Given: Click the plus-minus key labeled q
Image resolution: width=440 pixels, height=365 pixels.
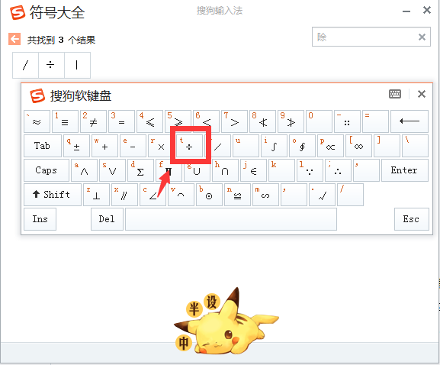Looking at the screenshot, I should pos(76,146).
